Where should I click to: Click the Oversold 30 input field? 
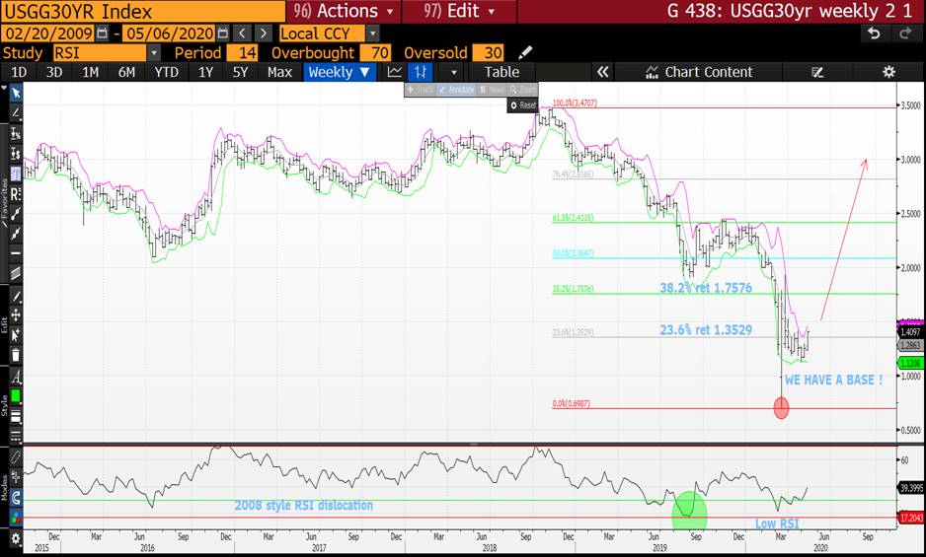tap(489, 53)
